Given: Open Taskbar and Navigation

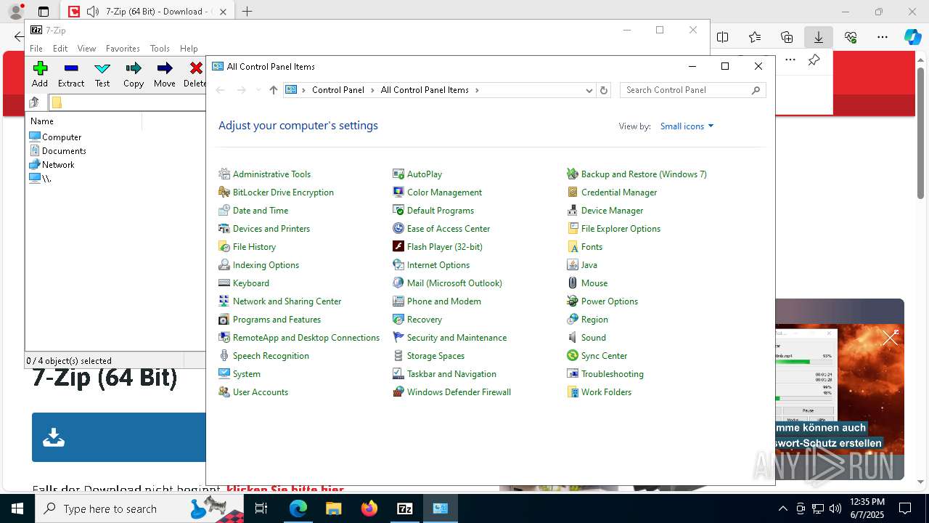Looking at the screenshot, I should (x=451, y=374).
